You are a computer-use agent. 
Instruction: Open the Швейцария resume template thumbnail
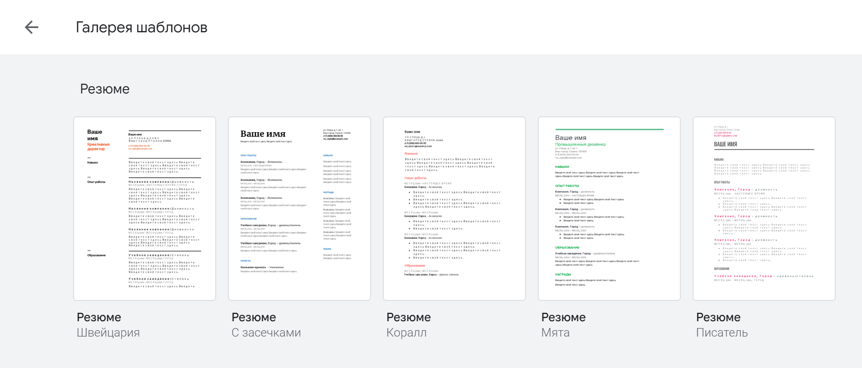[145, 209]
